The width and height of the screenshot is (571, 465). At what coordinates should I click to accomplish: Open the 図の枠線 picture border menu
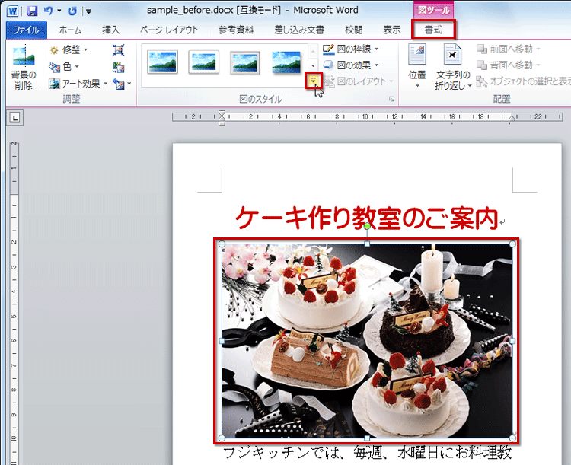click(x=351, y=49)
